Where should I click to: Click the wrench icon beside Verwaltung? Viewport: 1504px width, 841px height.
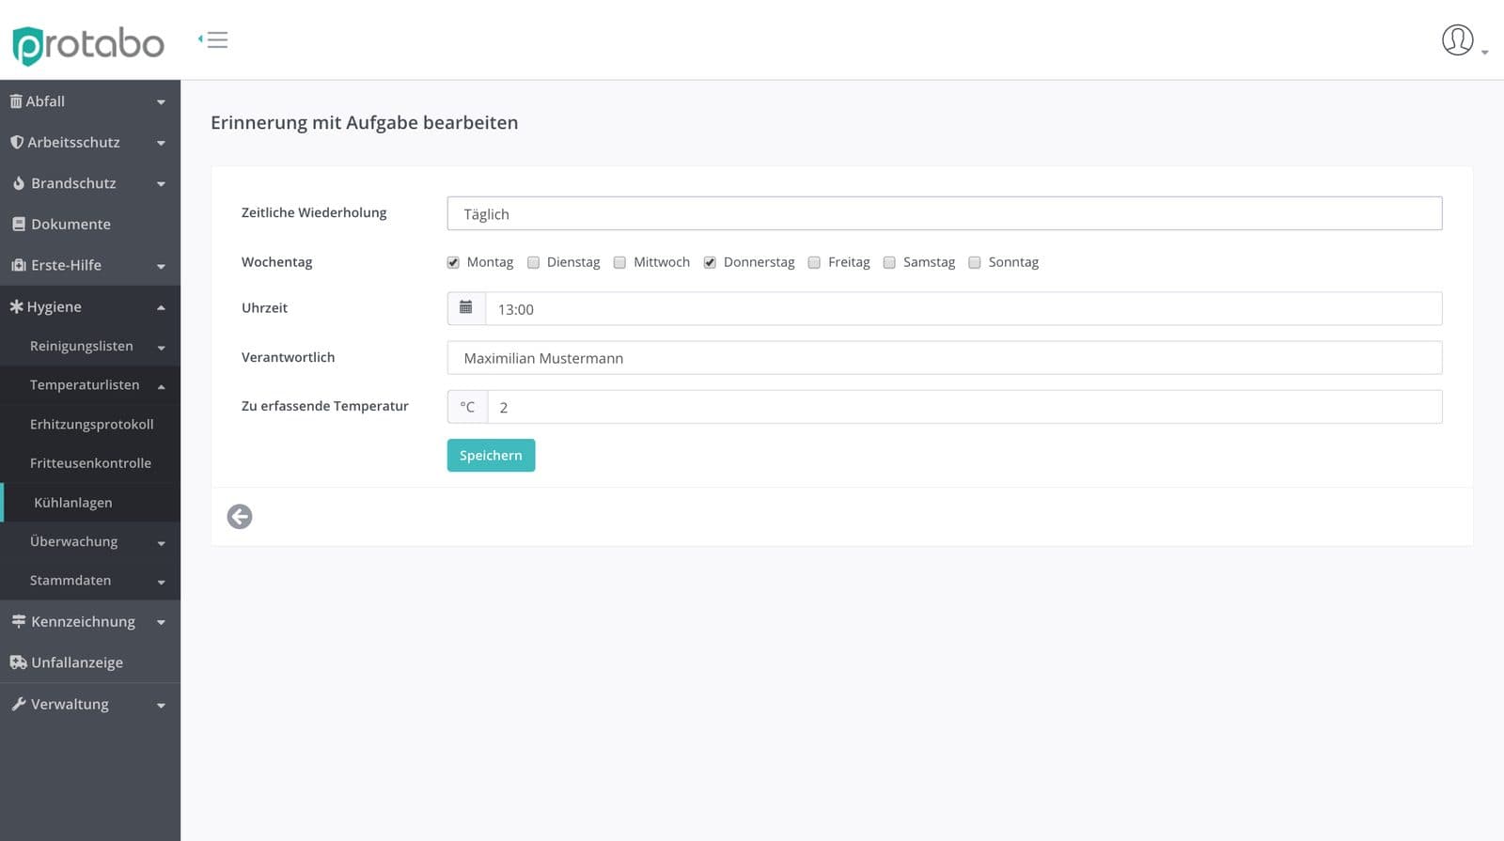click(x=18, y=704)
